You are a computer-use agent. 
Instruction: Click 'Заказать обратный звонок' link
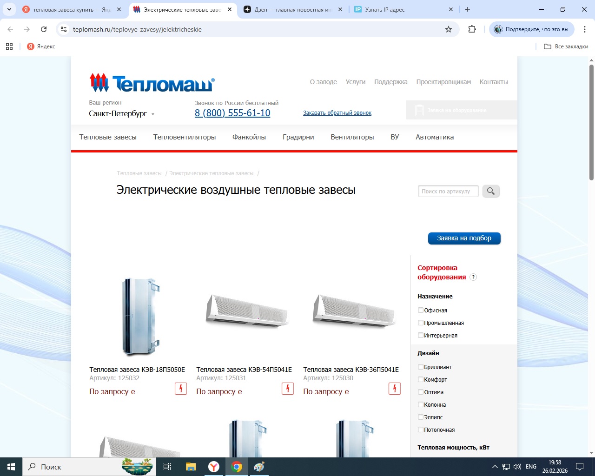coord(337,113)
